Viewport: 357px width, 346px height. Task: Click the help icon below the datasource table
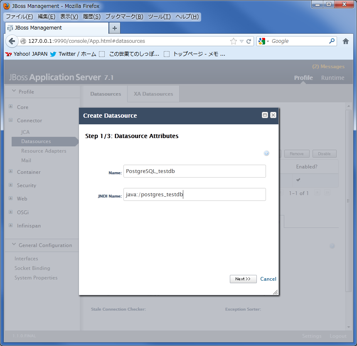(332, 246)
